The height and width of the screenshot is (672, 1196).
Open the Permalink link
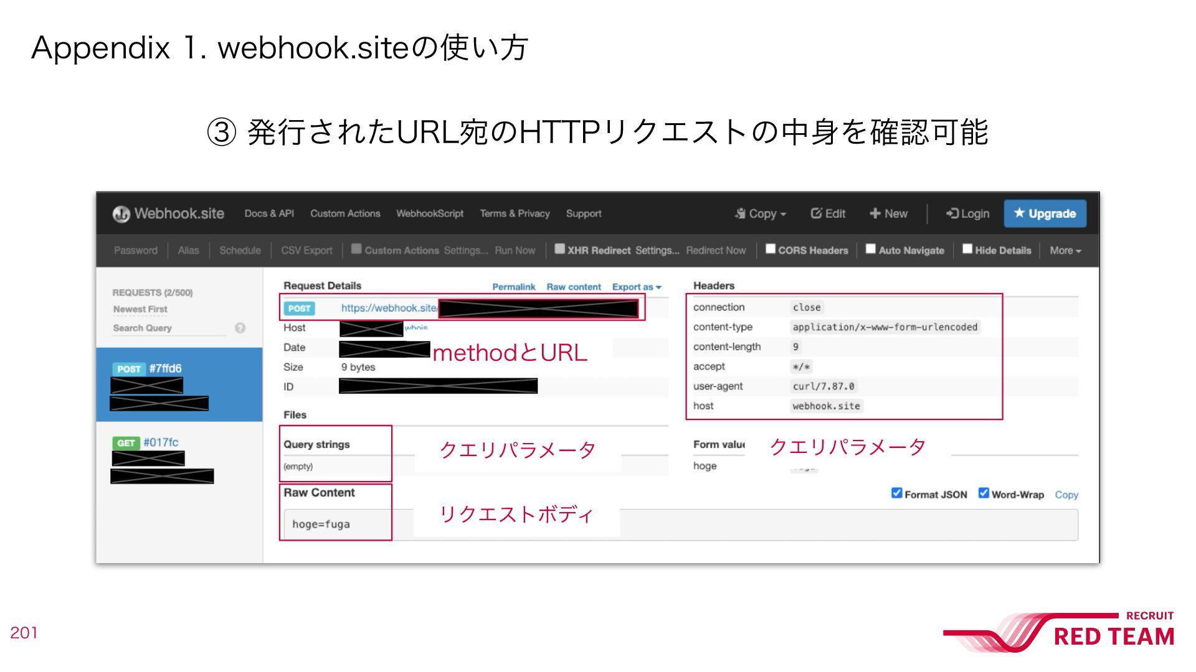[x=514, y=287]
